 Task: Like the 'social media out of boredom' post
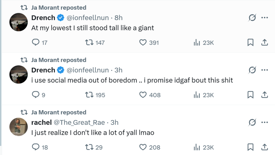(x=143, y=95)
